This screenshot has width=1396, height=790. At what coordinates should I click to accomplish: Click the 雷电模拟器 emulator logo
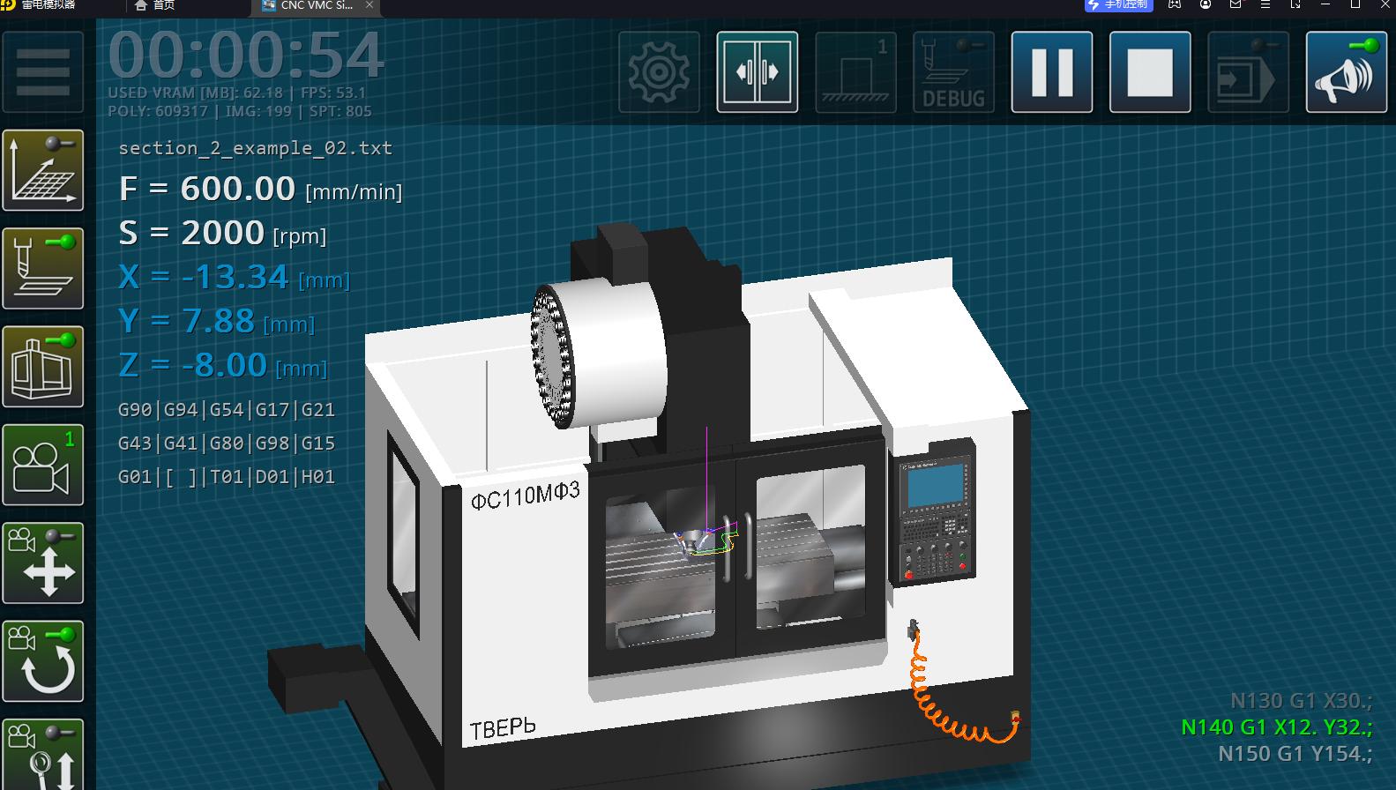tap(8, 4)
